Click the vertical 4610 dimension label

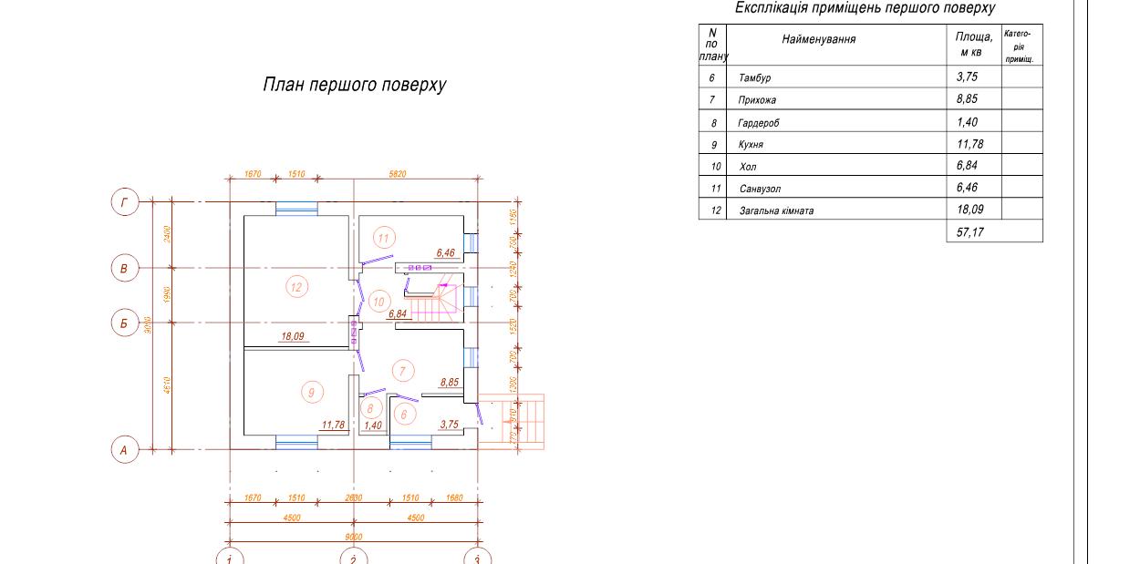(167, 384)
